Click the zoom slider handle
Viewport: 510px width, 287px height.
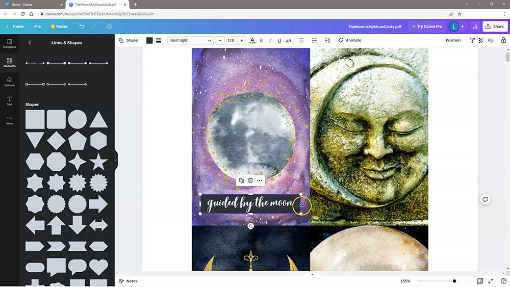[x=454, y=281]
